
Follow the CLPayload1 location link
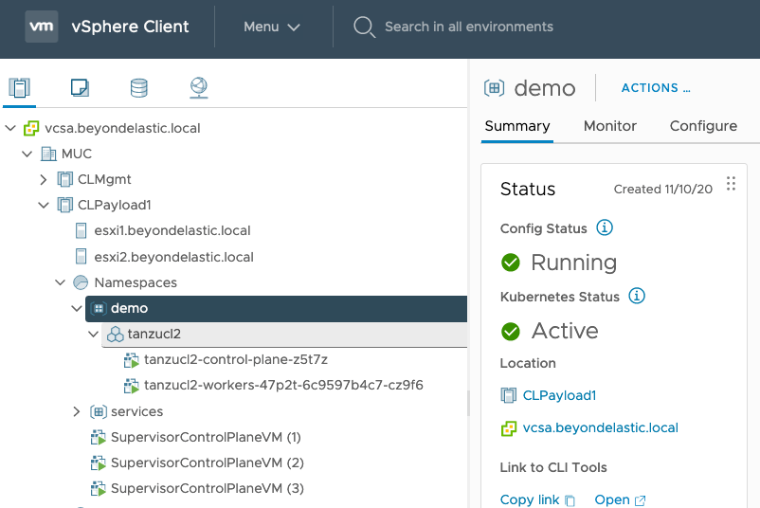tap(559, 395)
